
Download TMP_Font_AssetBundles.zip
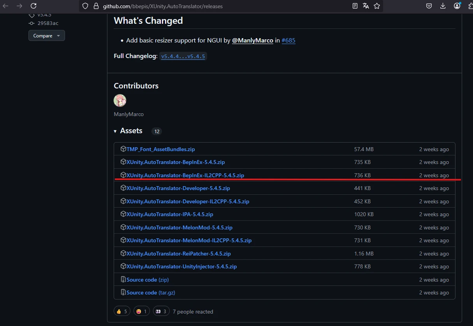(161, 149)
